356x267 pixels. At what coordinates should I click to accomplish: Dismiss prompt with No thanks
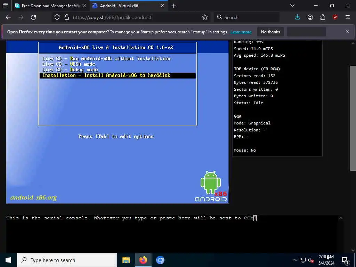(270, 32)
